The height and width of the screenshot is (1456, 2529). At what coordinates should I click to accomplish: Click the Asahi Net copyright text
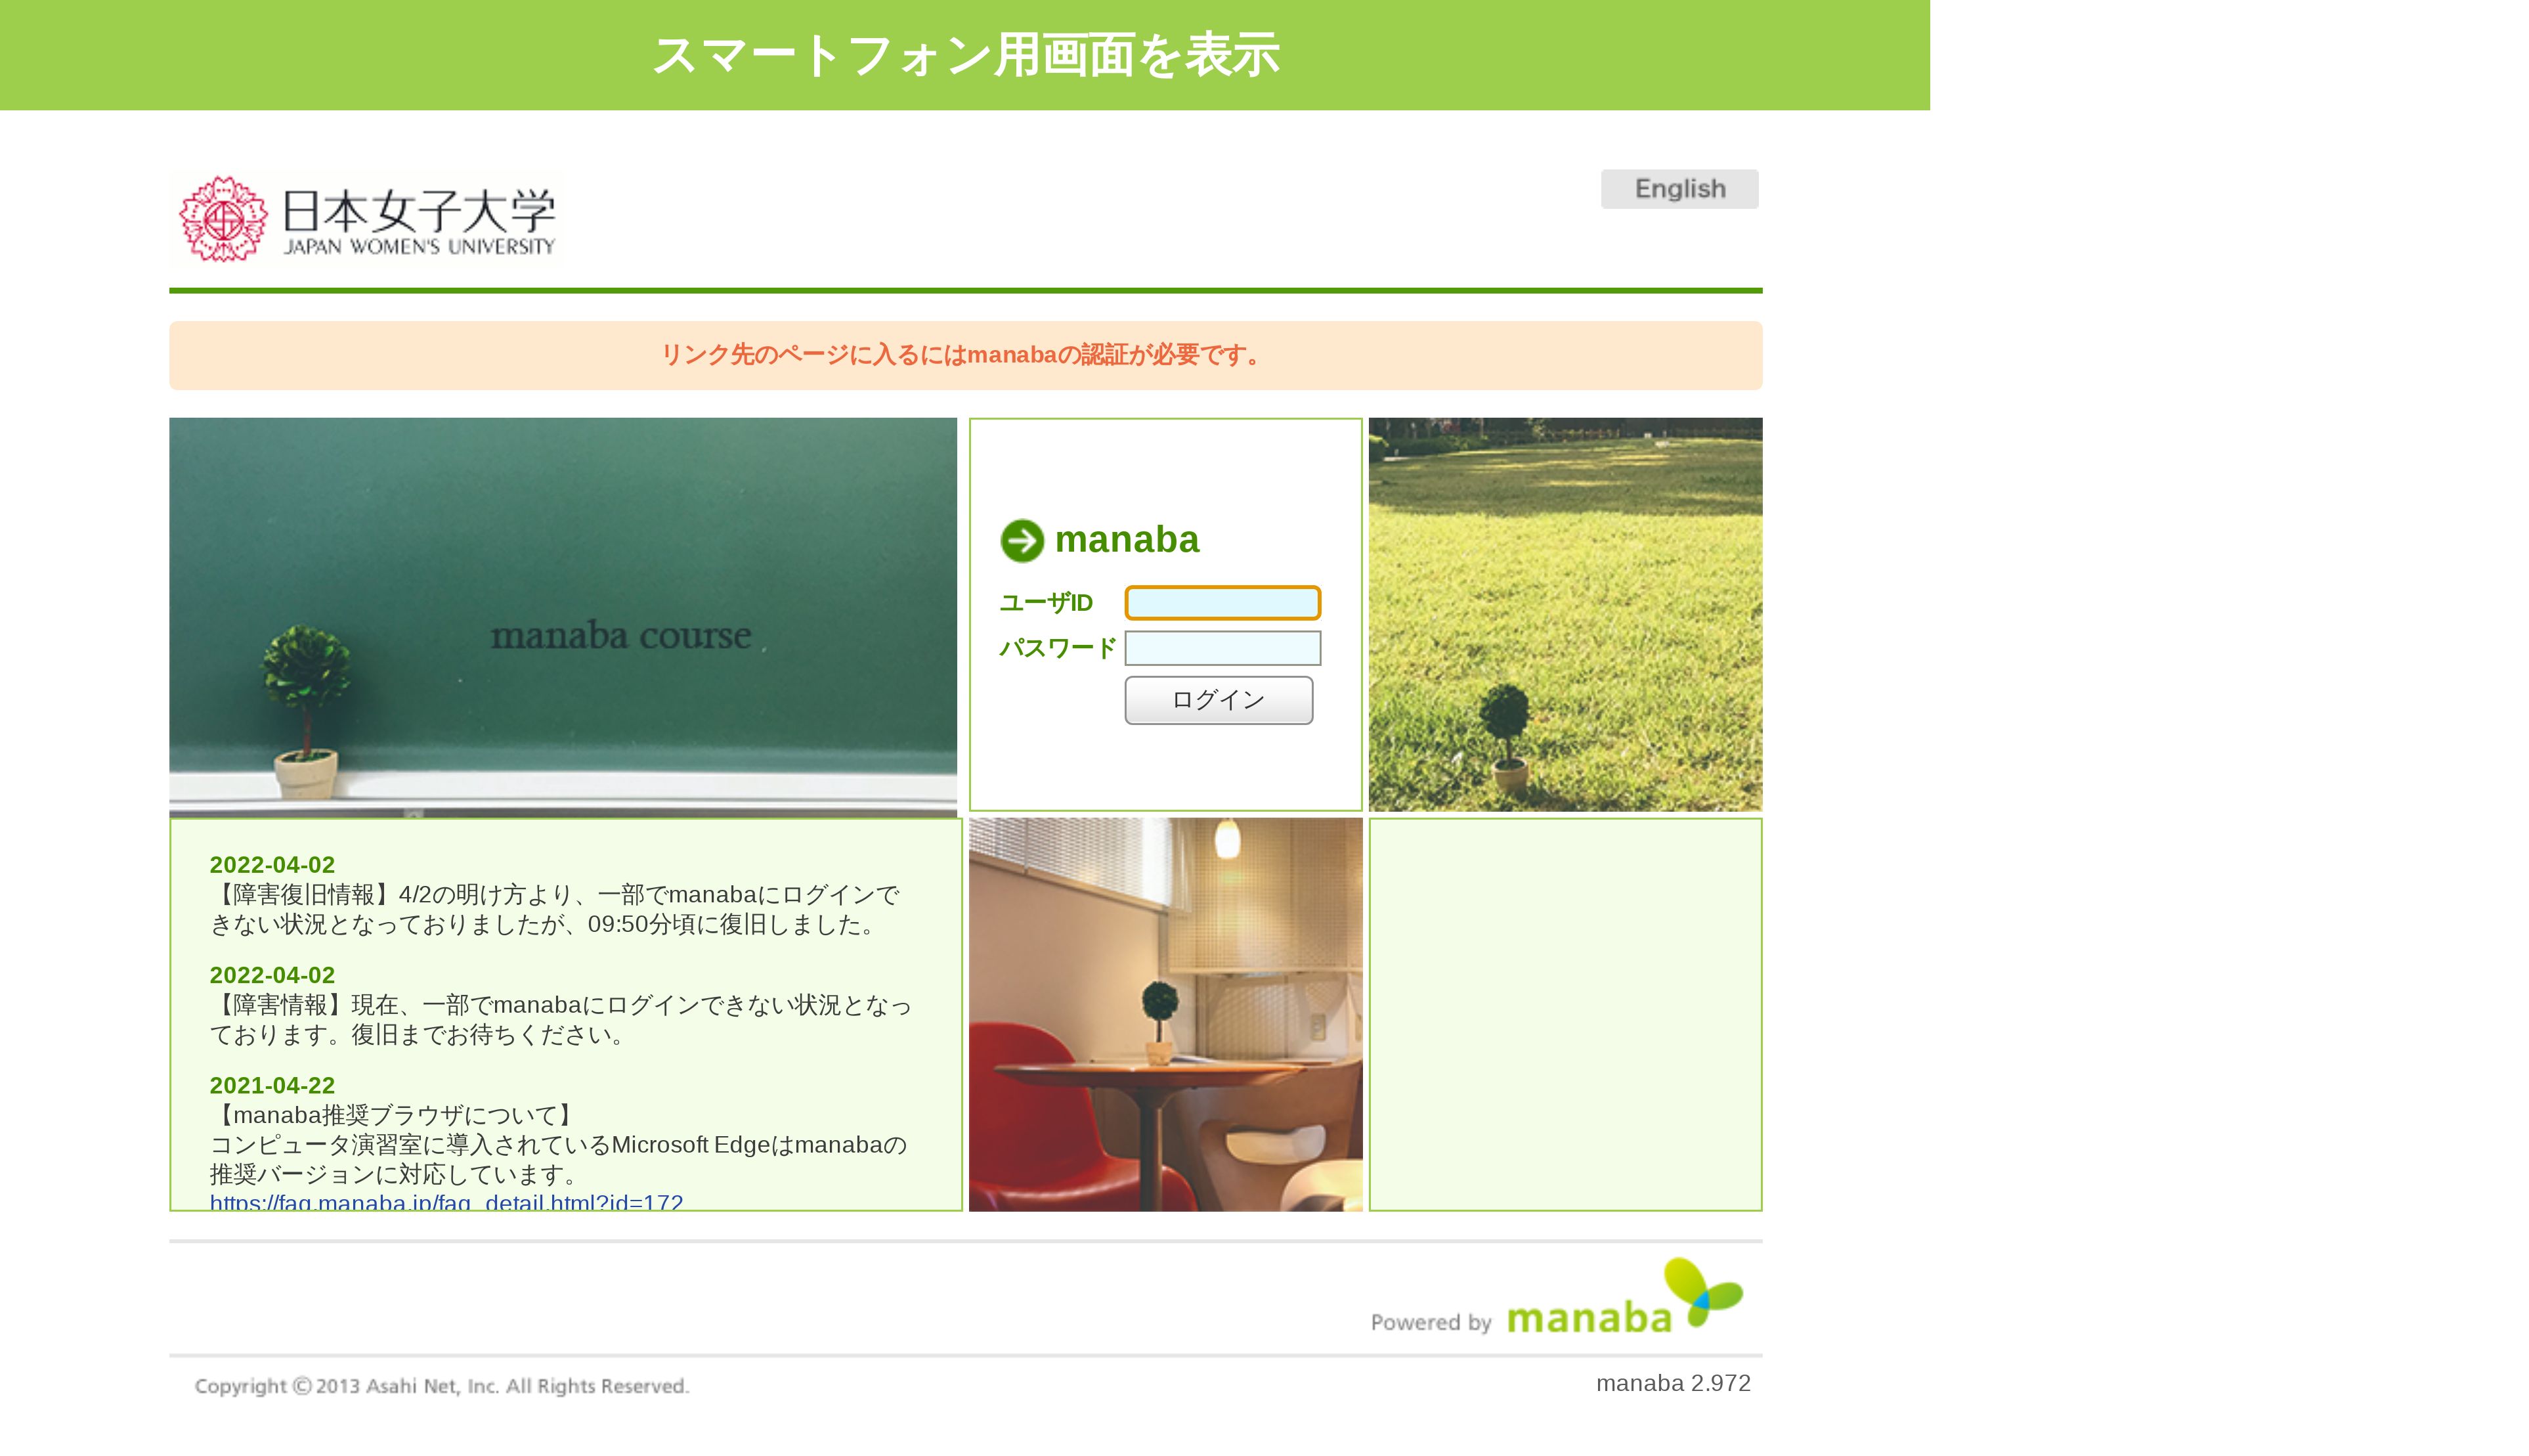point(442,1386)
